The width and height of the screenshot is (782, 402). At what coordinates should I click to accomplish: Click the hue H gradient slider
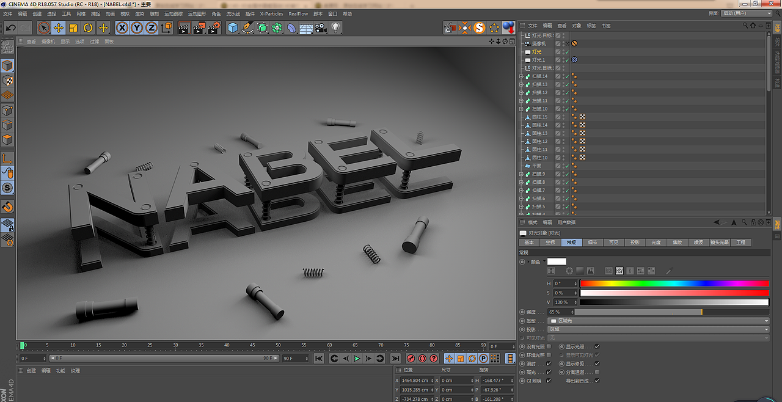pos(674,283)
